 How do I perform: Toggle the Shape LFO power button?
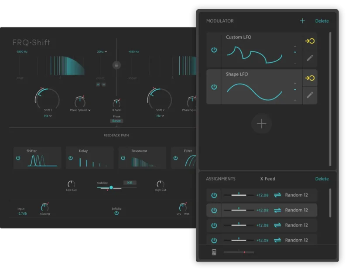214,87
